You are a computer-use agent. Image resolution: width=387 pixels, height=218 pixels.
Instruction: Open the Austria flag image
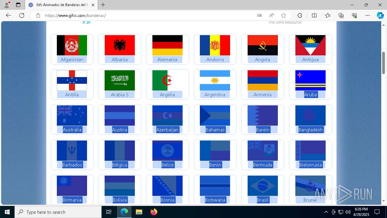click(120, 115)
